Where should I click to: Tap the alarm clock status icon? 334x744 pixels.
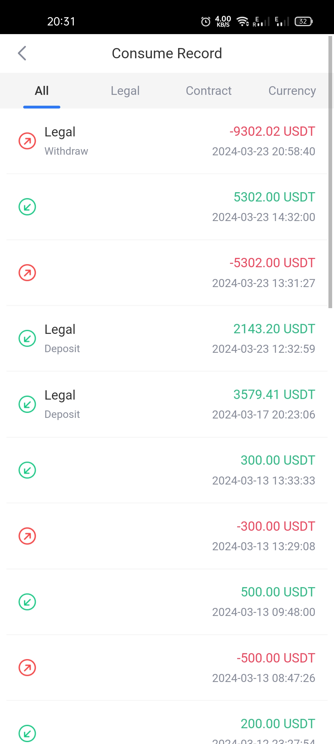pyautogui.click(x=206, y=21)
